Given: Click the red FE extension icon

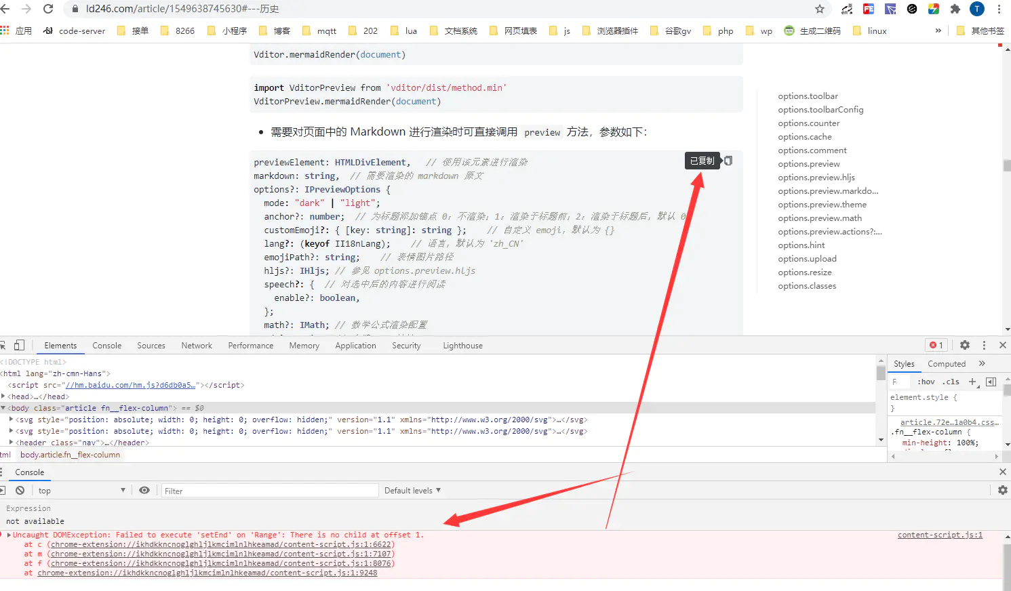Looking at the screenshot, I should pos(869,9).
